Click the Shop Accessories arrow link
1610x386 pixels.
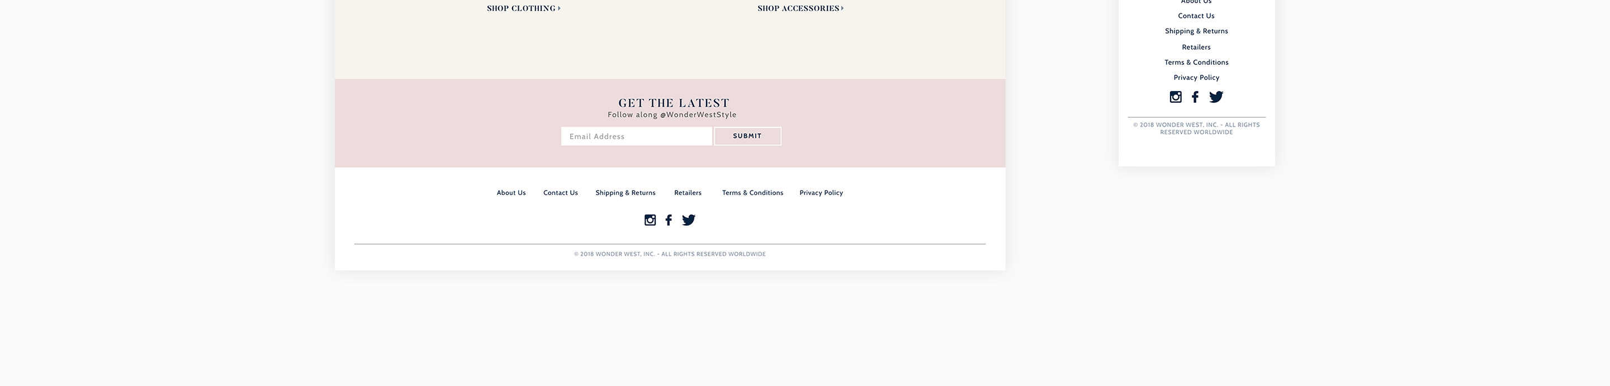click(x=801, y=8)
